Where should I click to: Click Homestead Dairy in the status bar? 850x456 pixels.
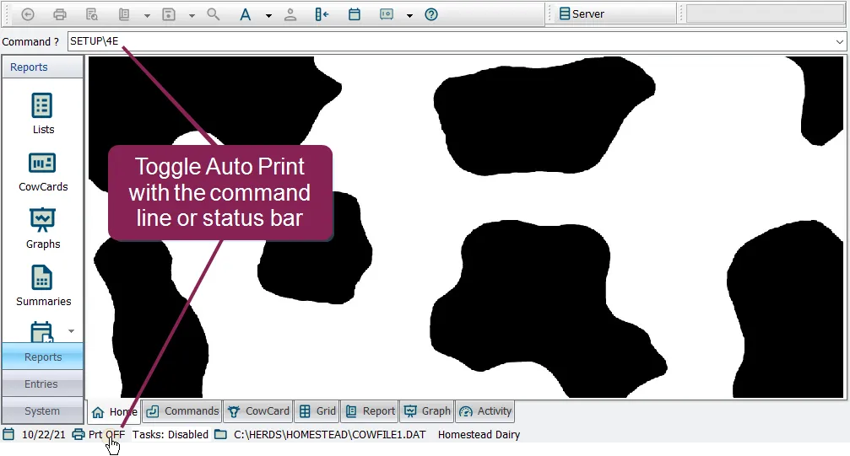(479, 435)
